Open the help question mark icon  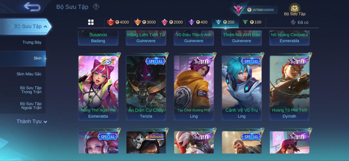(96, 7)
